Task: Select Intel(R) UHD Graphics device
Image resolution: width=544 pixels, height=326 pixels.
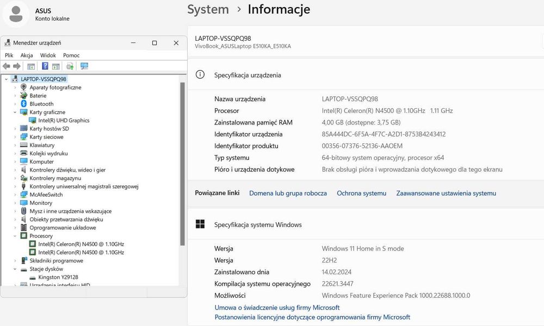Action: coord(64,120)
